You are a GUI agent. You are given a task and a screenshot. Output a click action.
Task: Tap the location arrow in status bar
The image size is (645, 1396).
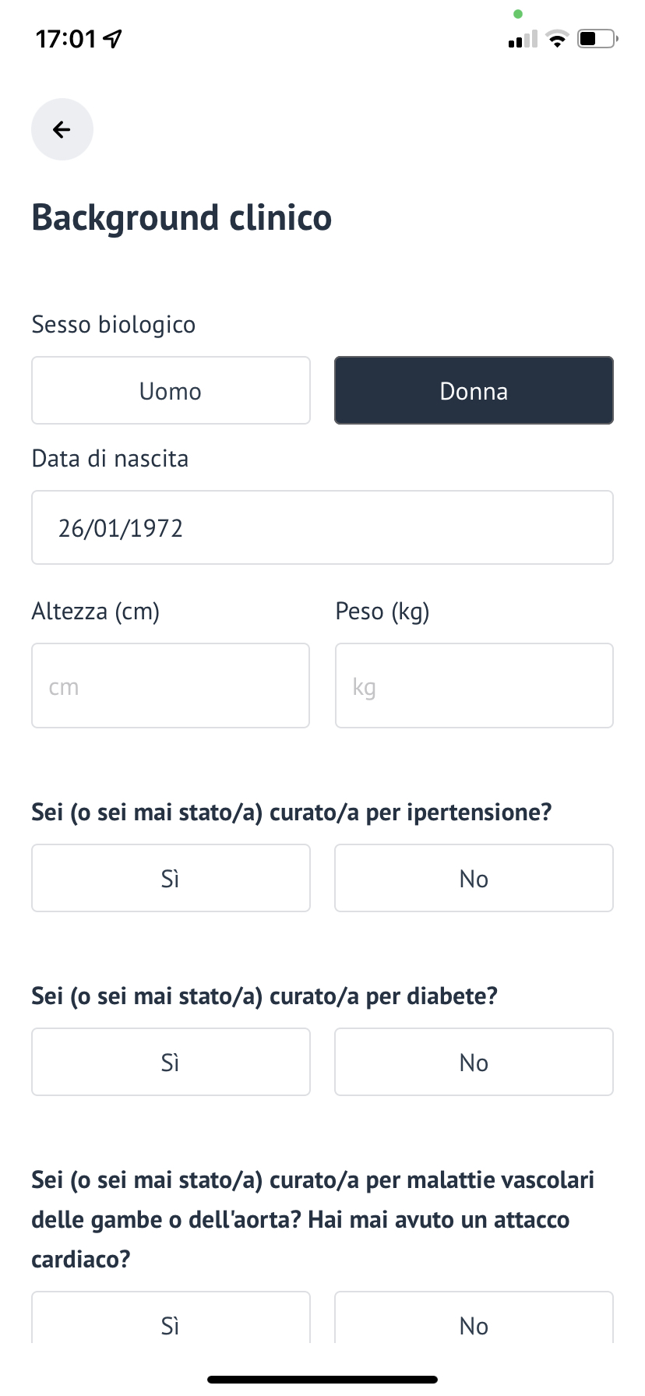tap(113, 38)
